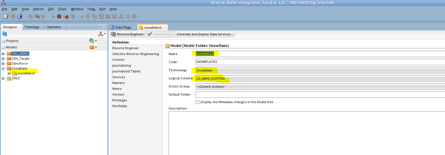Click the ODI_DEMO orange folder icon

(9, 54)
